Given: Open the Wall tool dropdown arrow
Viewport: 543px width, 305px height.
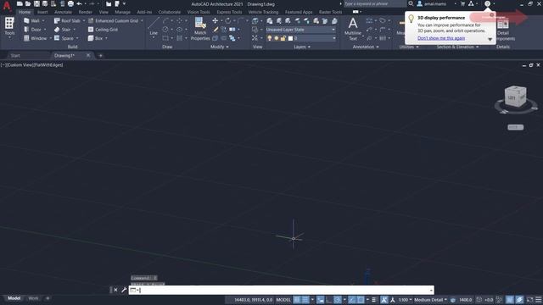Looking at the screenshot, I should pos(43,20).
